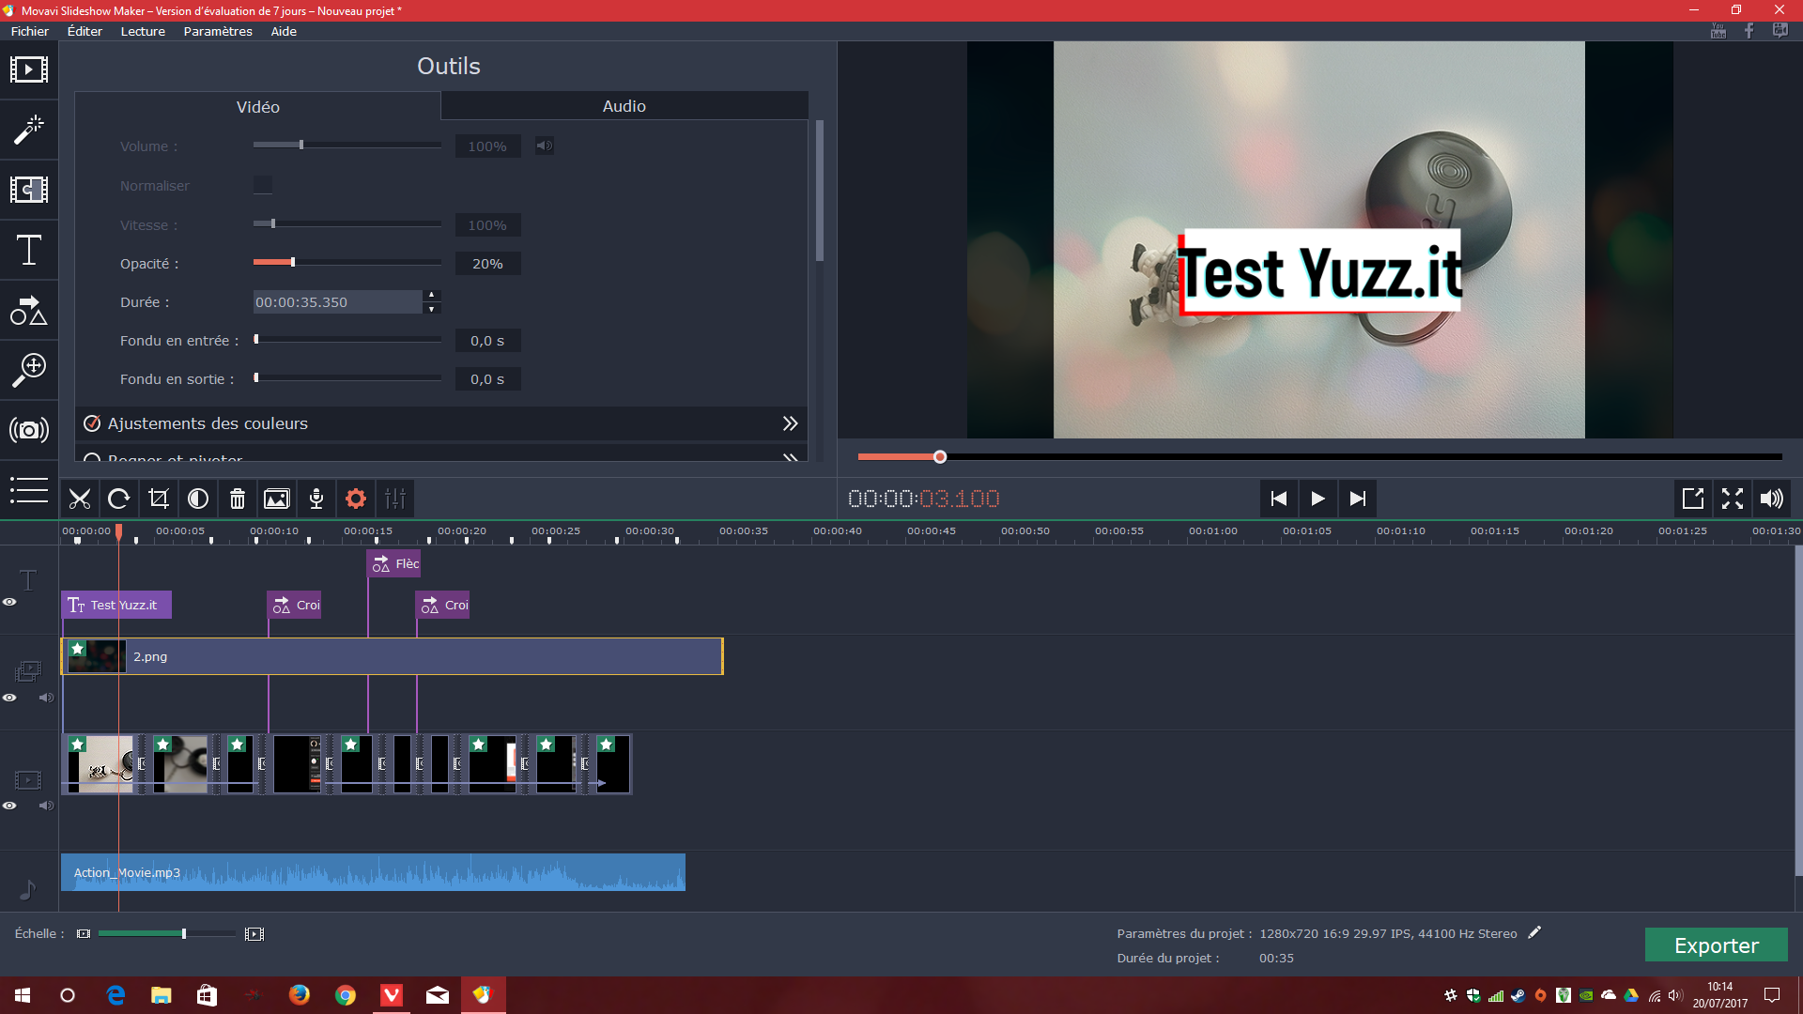The height and width of the screenshot is (1014, 1803).
Task: Open the Éditer menu
Action: tap(85, 31)
